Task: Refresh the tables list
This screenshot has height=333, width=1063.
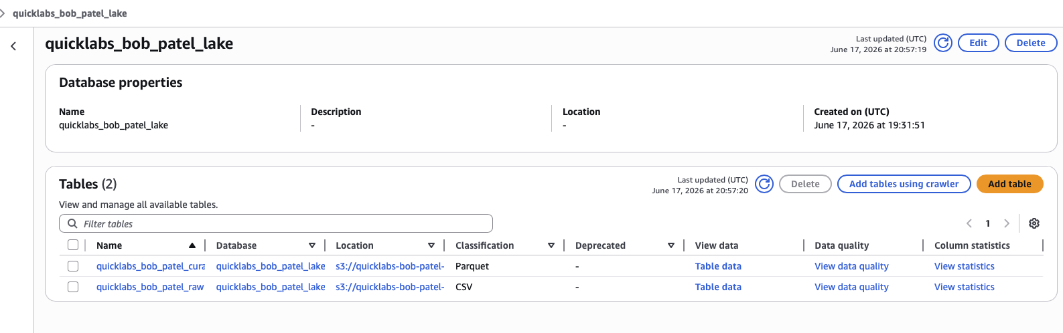Action: (764, 184)
